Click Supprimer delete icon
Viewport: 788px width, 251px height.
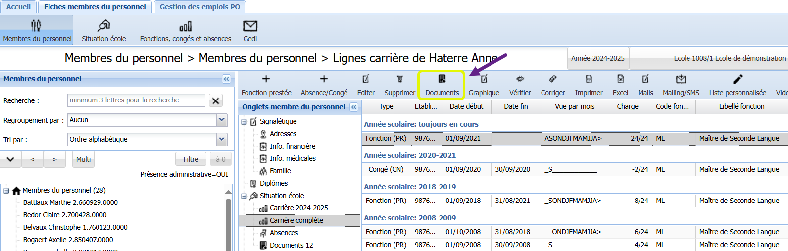(x=399, y=79)
